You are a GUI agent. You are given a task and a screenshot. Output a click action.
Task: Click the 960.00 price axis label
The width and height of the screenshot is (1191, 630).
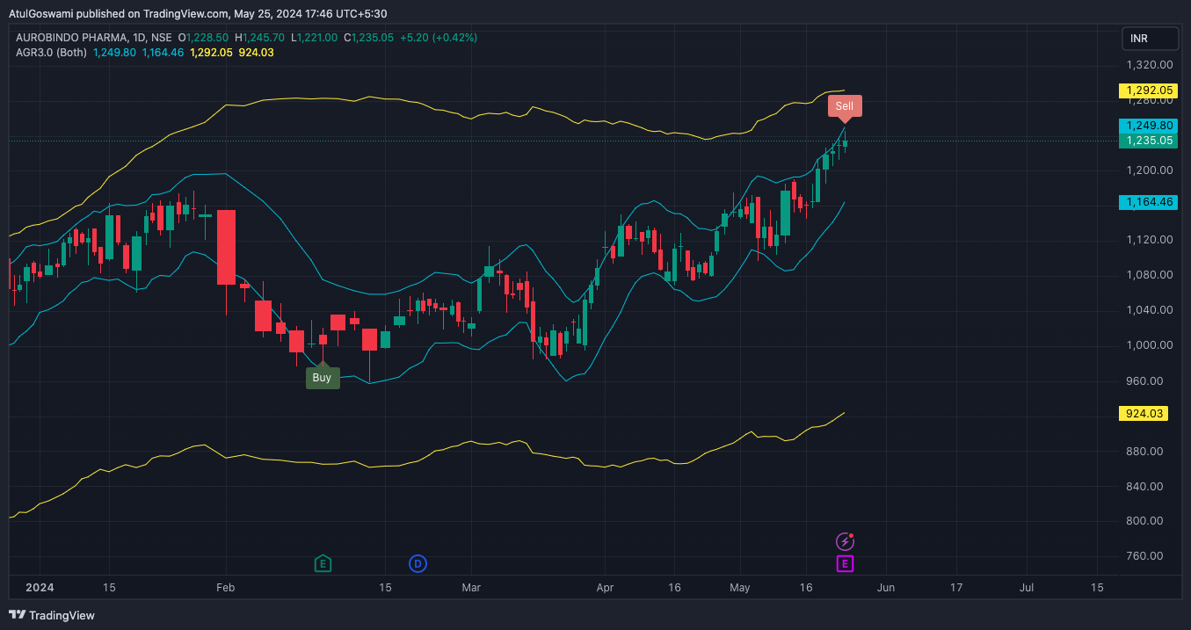tap(1145, 381)
